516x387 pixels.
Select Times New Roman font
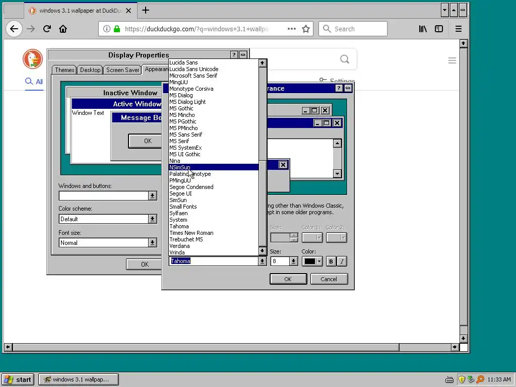[x=213, y=233]
